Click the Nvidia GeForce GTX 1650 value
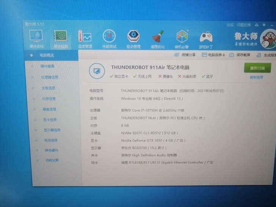 (153, 140)
